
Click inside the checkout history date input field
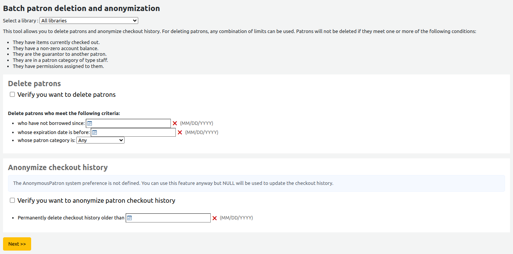171,218
